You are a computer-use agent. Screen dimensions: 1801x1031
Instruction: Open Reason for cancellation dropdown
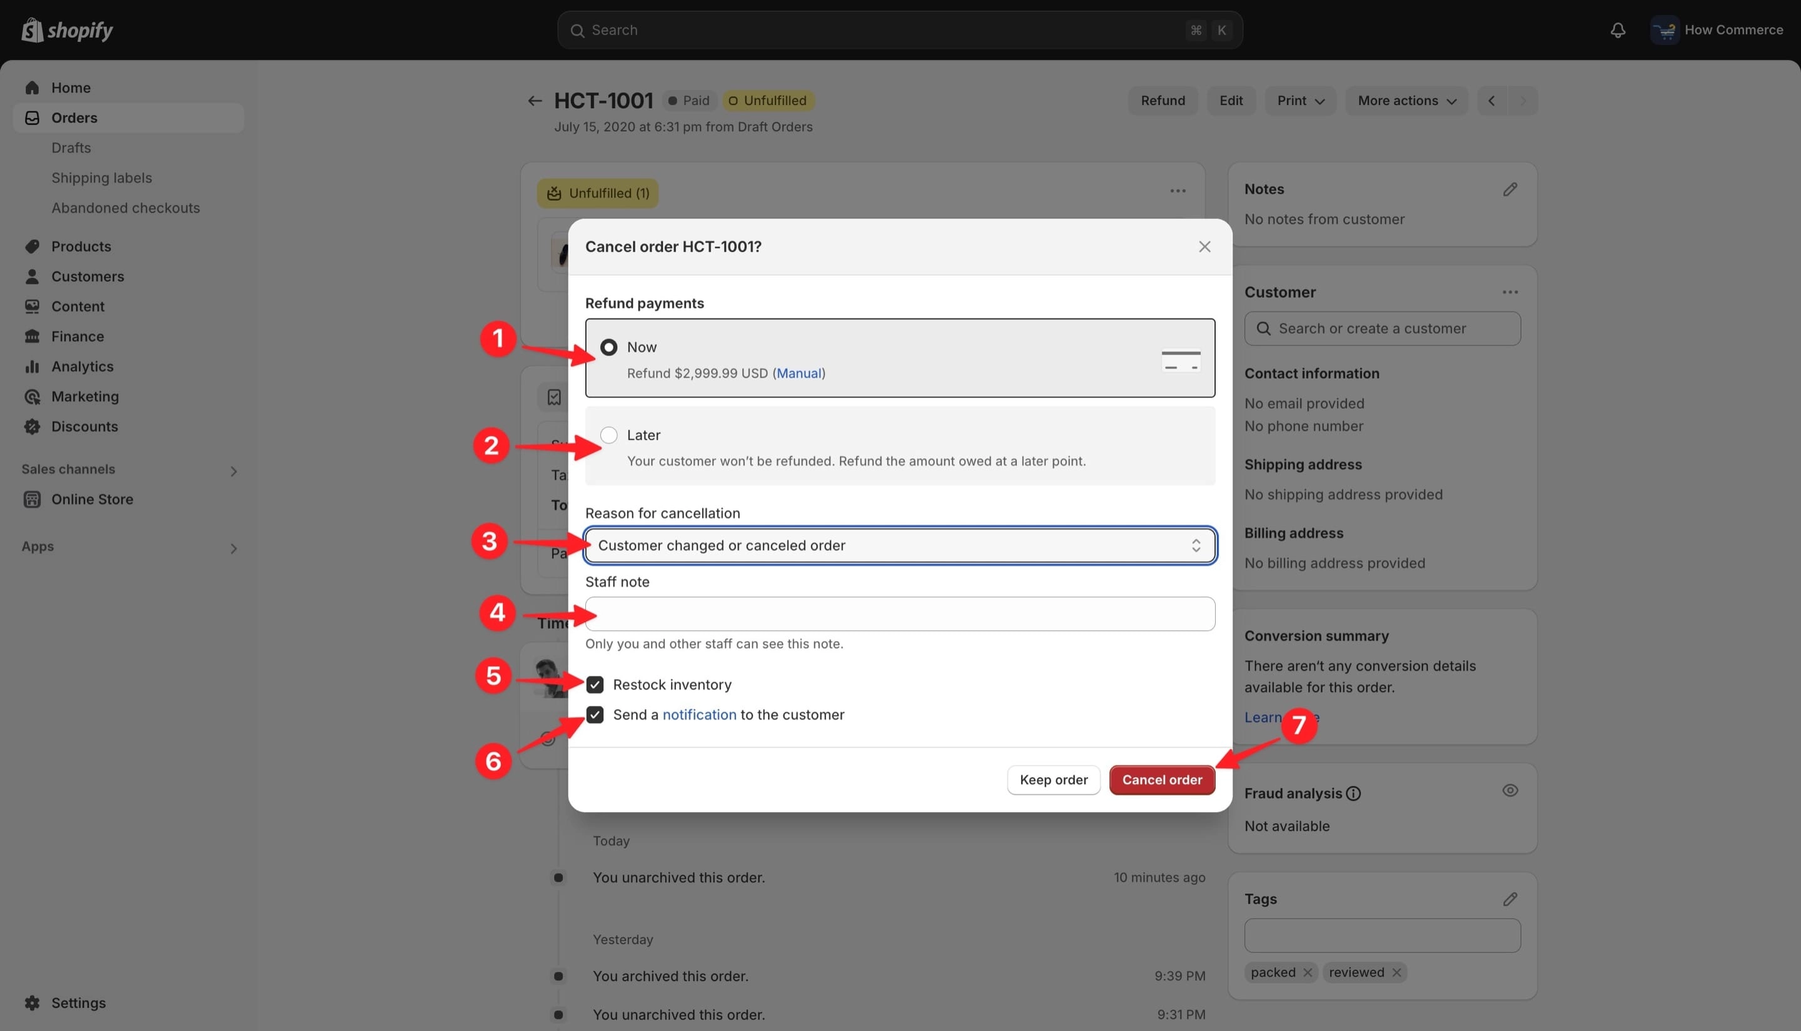click(x=900, y=545)
